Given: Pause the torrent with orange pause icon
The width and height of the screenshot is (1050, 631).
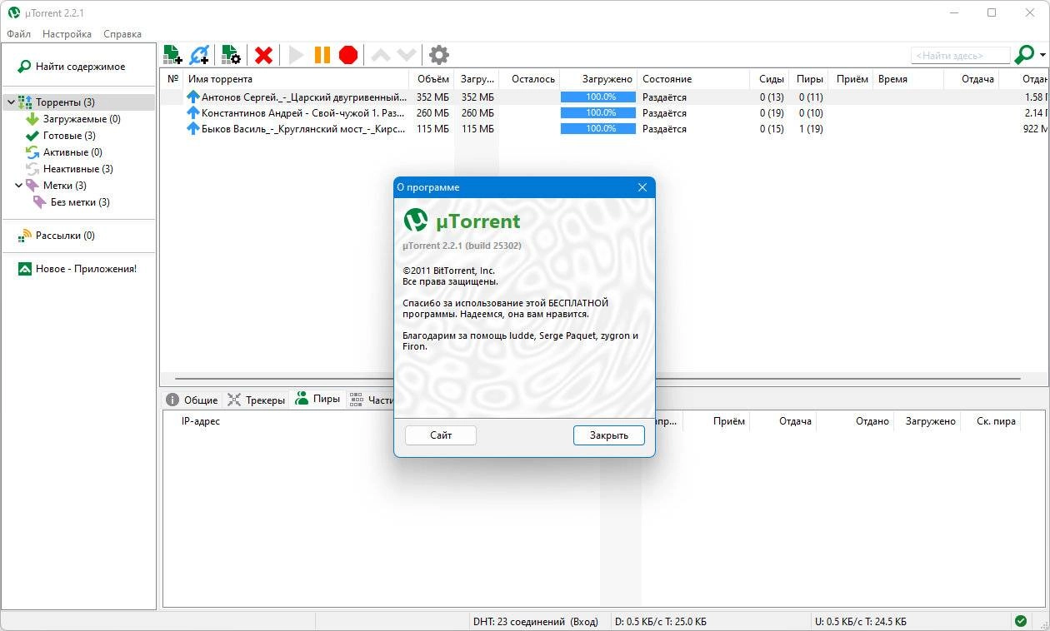Looking at the screenshot, I should tap(322, 55).
